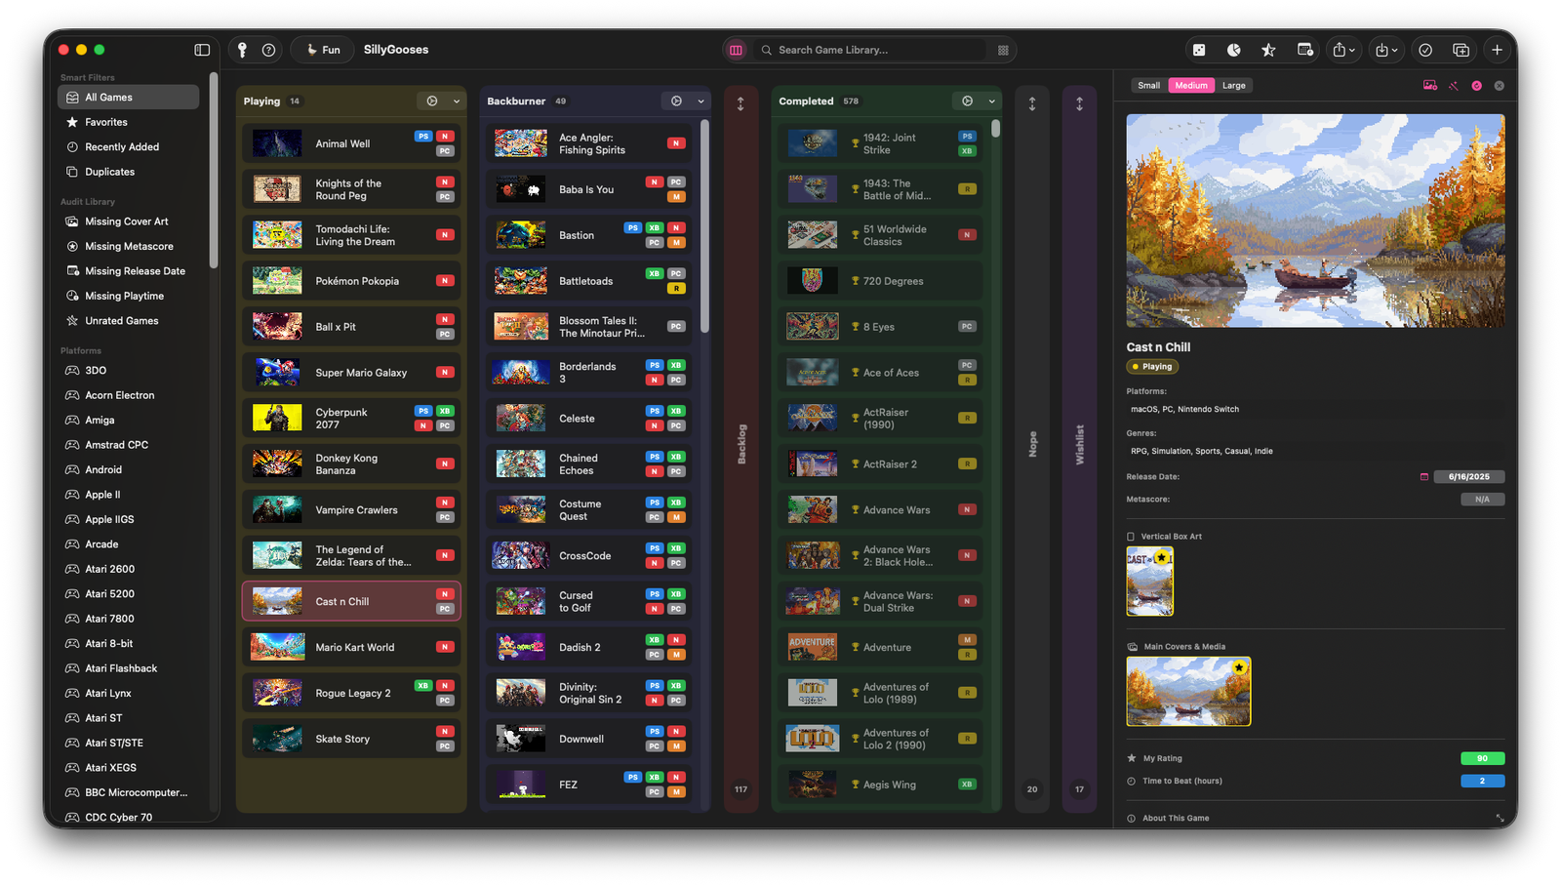1561x886 pixels.
Task: Select the Animal Well game card
Action: point(351,143)
